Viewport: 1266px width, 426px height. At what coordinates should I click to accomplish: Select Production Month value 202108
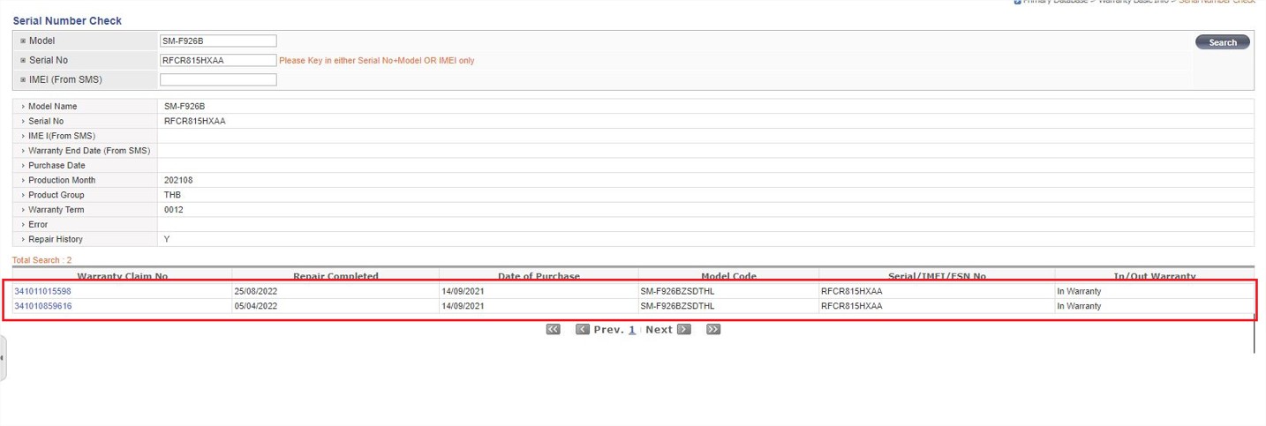(178, 180)
